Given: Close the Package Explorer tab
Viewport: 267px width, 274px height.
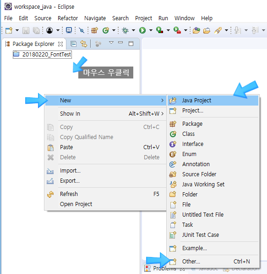Looking at the screenshot, I should click(60, 44).
